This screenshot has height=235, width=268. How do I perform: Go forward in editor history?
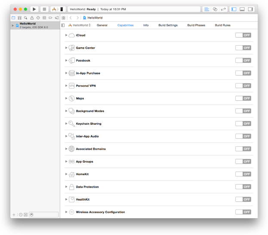tap(77, 18)
